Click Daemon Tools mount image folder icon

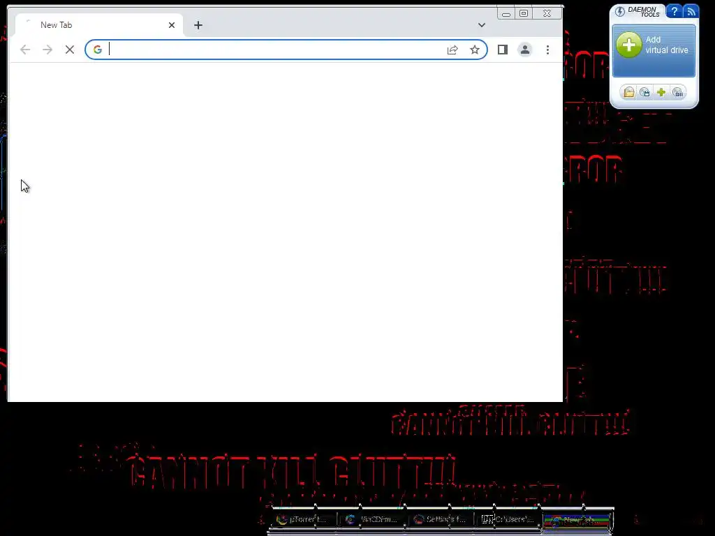pos(629,93)
